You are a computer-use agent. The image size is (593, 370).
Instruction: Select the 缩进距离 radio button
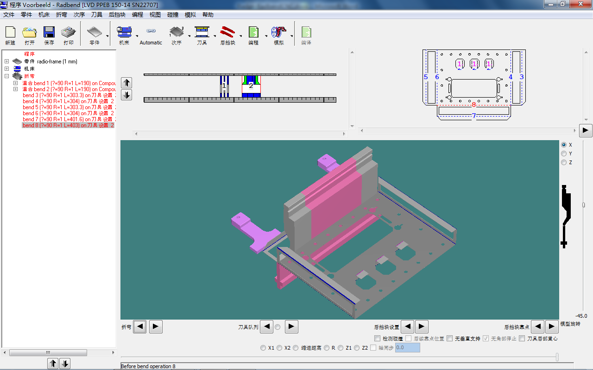296,348
